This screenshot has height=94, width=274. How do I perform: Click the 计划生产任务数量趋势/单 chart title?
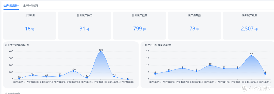(x=157, y=45)
